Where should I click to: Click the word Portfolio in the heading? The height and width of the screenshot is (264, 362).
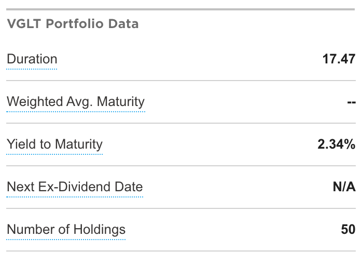click(75, 24)
